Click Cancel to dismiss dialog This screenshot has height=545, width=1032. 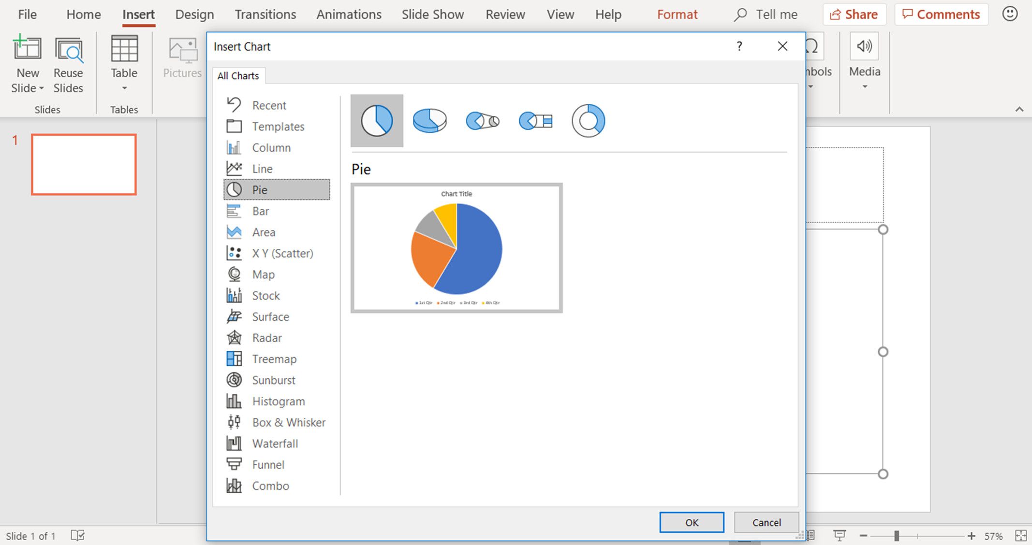[x=765, y=522]
